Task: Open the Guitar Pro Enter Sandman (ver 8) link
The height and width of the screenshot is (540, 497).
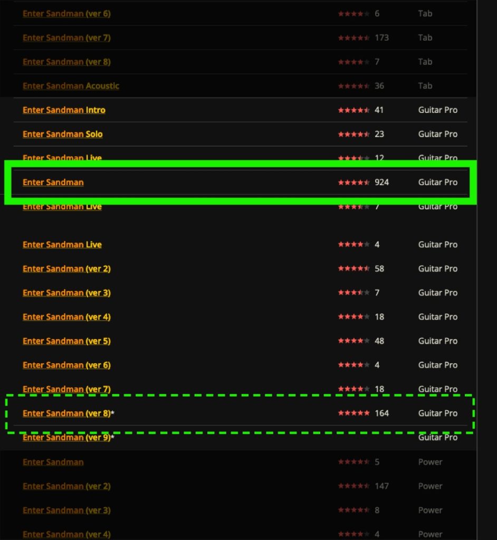Action: coord(66,413)
